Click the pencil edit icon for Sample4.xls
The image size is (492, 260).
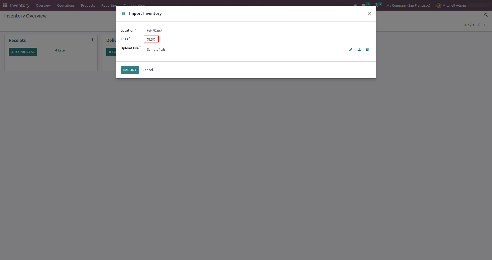point(351,49)
